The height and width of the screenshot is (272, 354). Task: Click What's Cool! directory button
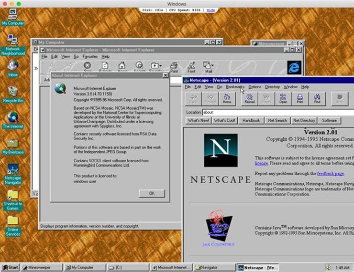pyautogui.click(x=224, y=121)
